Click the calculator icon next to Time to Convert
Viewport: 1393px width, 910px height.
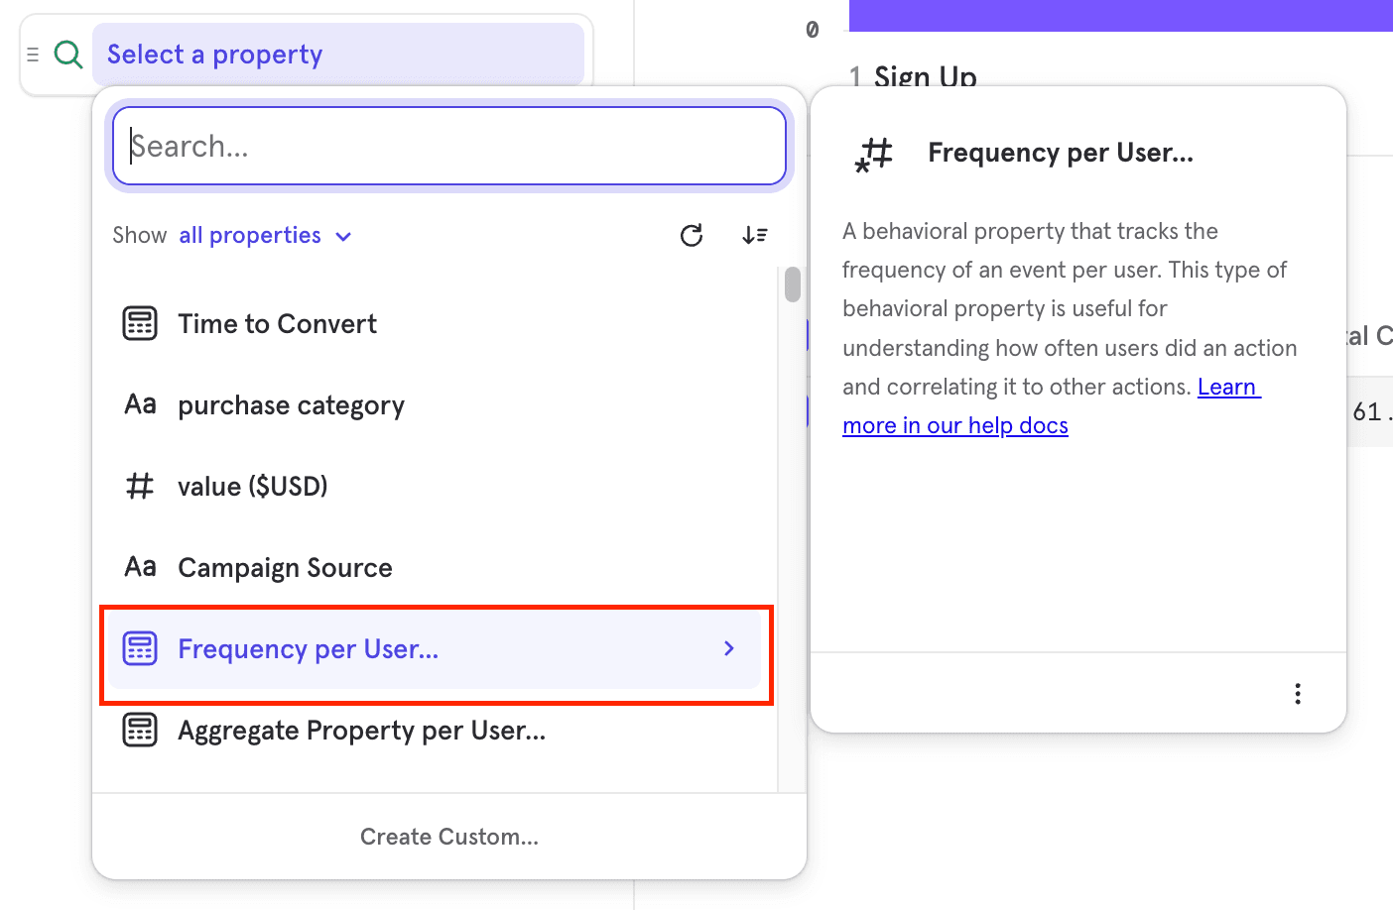point(140,323)
